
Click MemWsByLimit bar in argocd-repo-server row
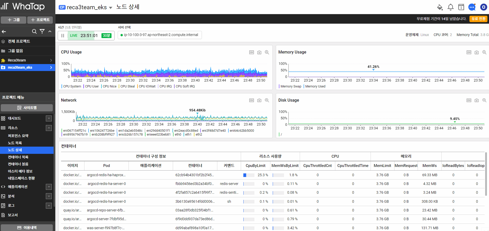tap(278, 210)
